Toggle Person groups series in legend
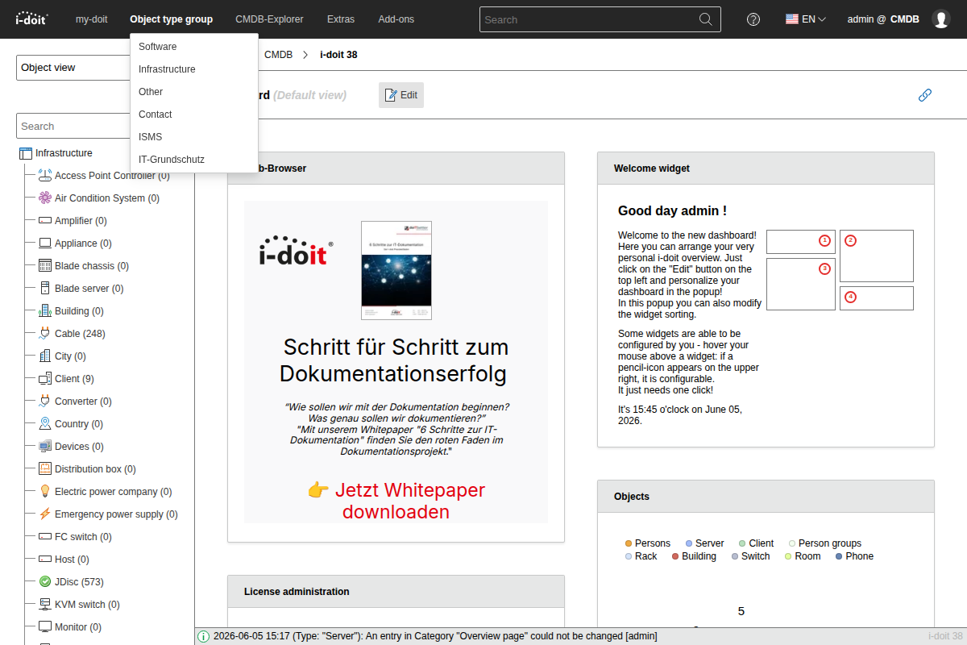Screen dimensions: 967x645 pos(824,543)
